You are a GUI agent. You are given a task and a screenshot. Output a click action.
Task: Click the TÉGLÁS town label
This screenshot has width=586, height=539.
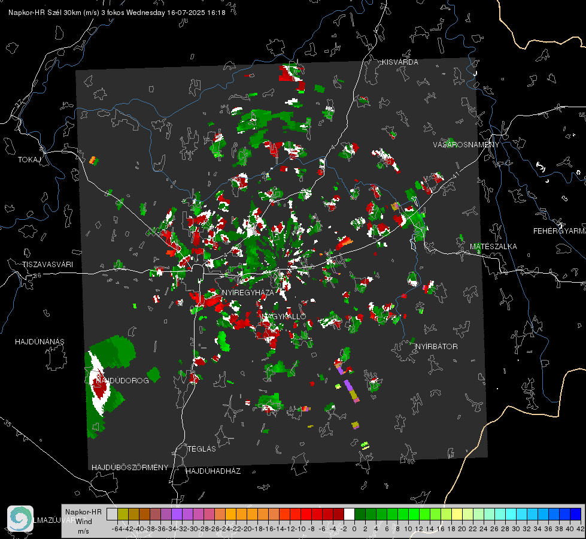tap(202, 449)
